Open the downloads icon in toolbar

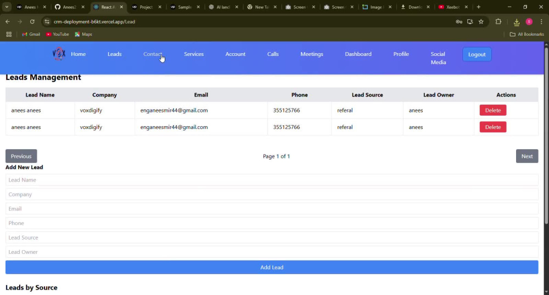[517, 22]
